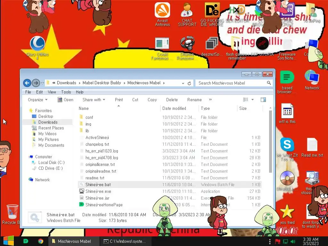The height and width of the screenshot is (246, 328).
Task: Select the ActiveShimeji file
Action: tap(170, 137)
